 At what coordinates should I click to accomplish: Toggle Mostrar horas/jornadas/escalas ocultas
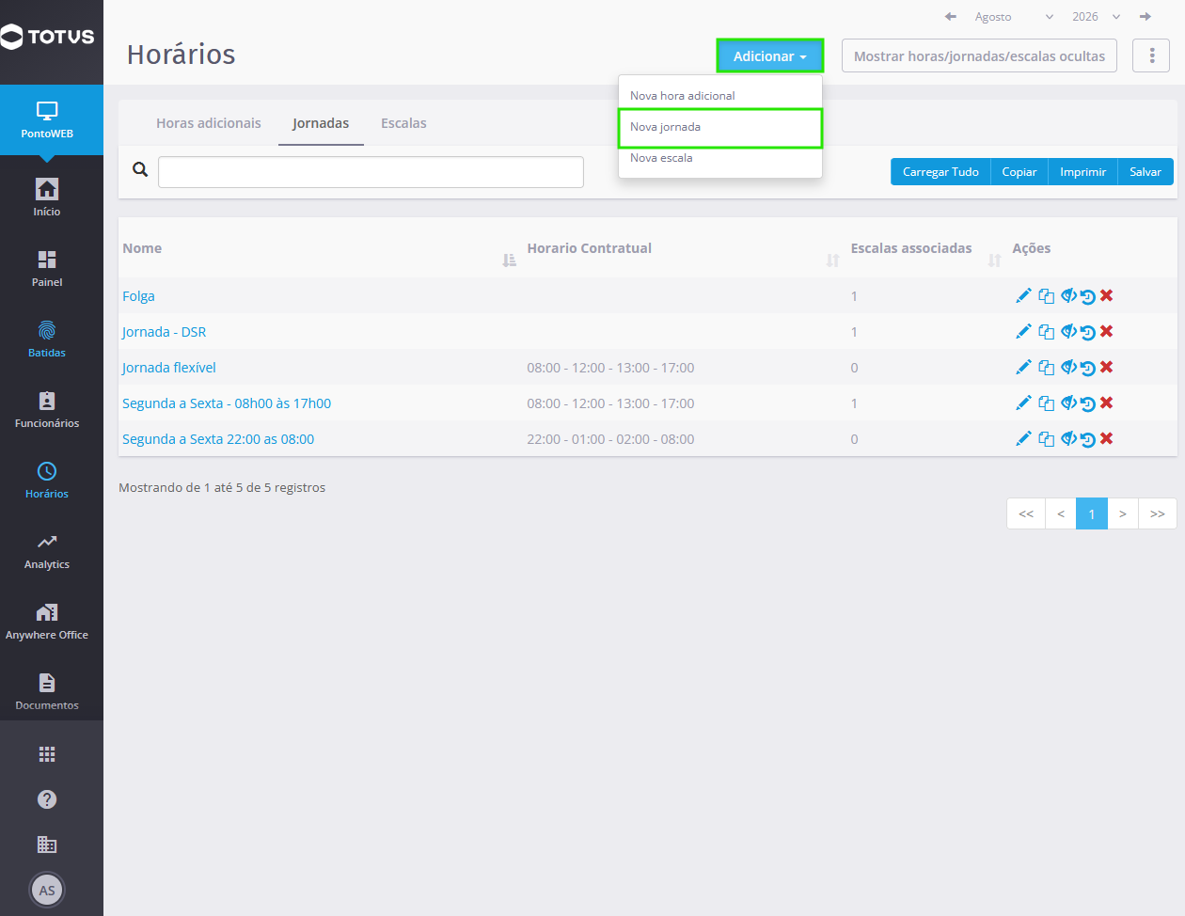(979, 56)
